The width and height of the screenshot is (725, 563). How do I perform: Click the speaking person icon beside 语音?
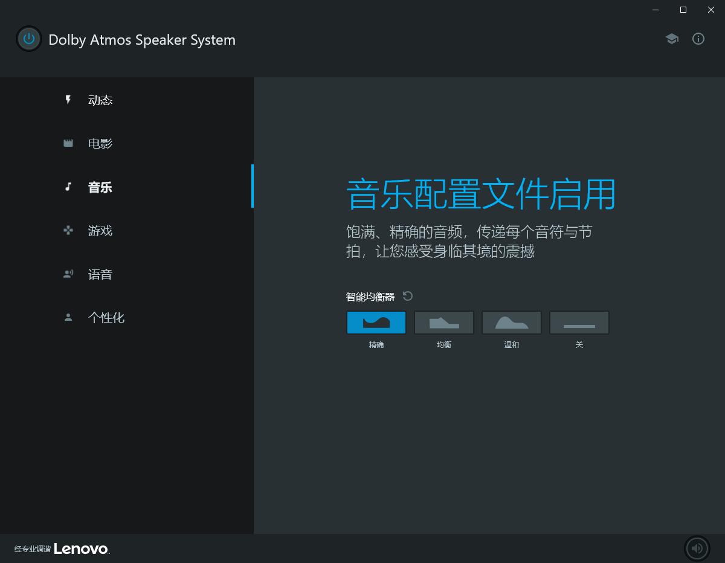point(68,274)
